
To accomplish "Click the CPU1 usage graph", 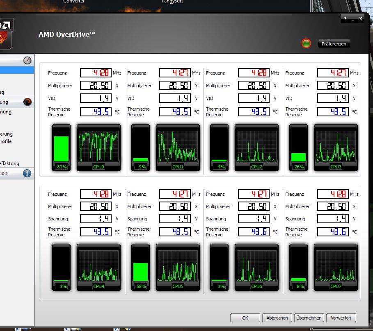I will coord(178,147).
